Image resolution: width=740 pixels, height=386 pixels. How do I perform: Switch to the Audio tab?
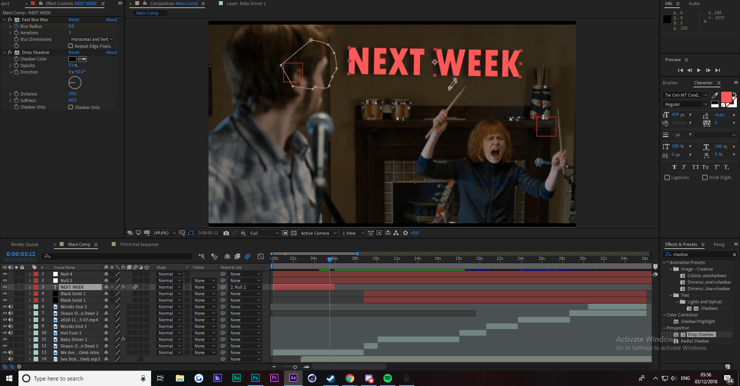pyautogui.click(x=694, y=3)
